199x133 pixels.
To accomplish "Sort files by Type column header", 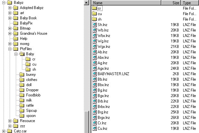I will 190,3.
